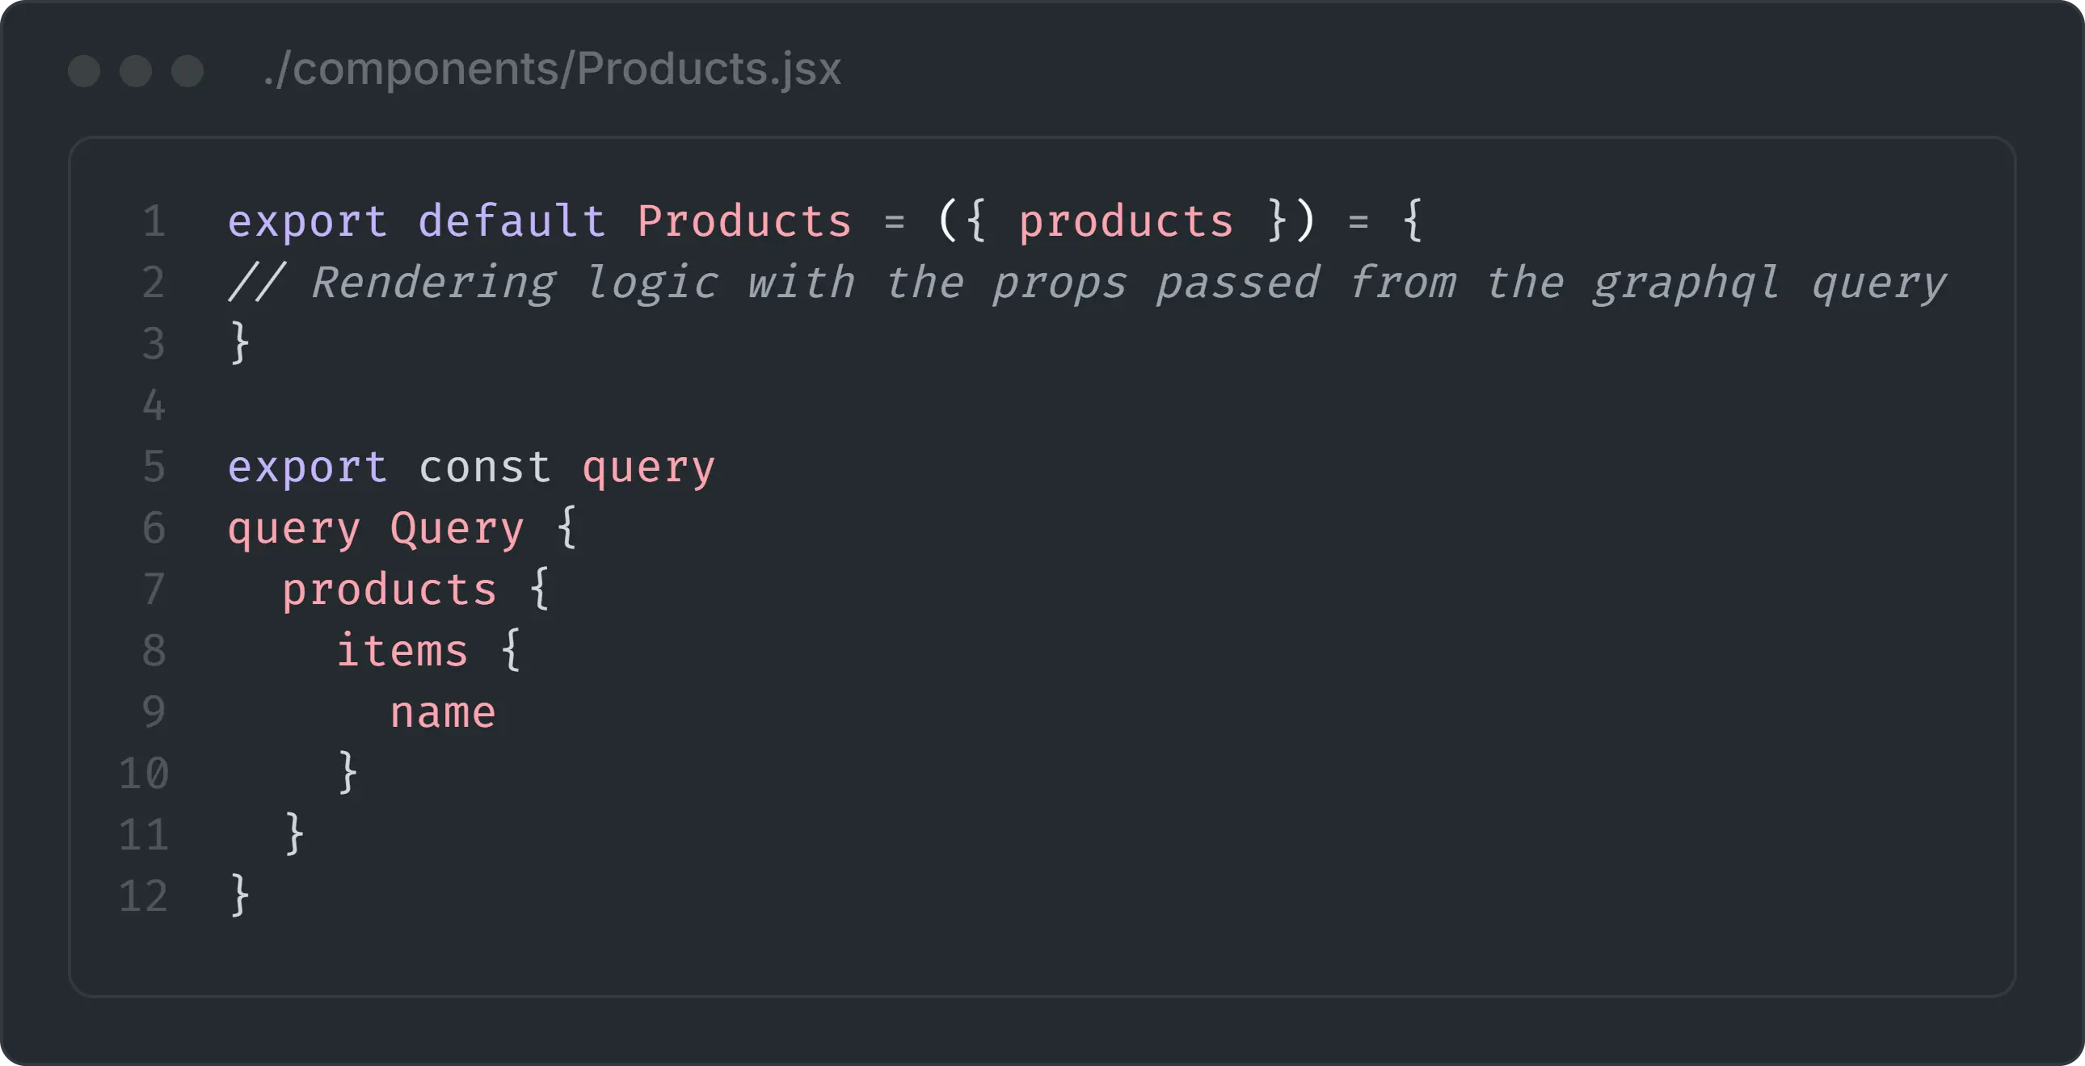The width and height of the screenshot is (2085, 1066).
Task: Select line number 5 in the gutter
Action: (154, 467)
